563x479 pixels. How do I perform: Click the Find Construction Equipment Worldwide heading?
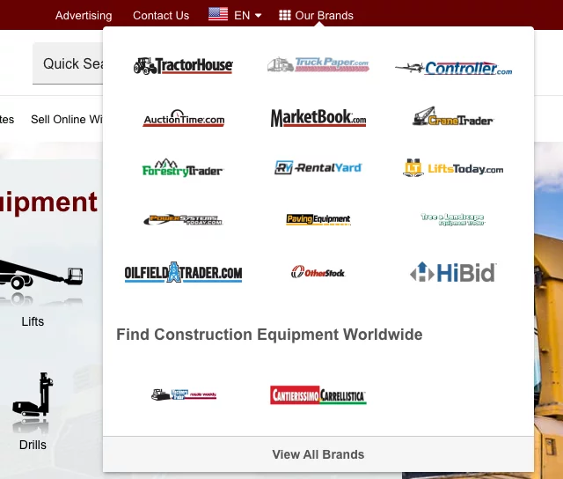(269, 335)
